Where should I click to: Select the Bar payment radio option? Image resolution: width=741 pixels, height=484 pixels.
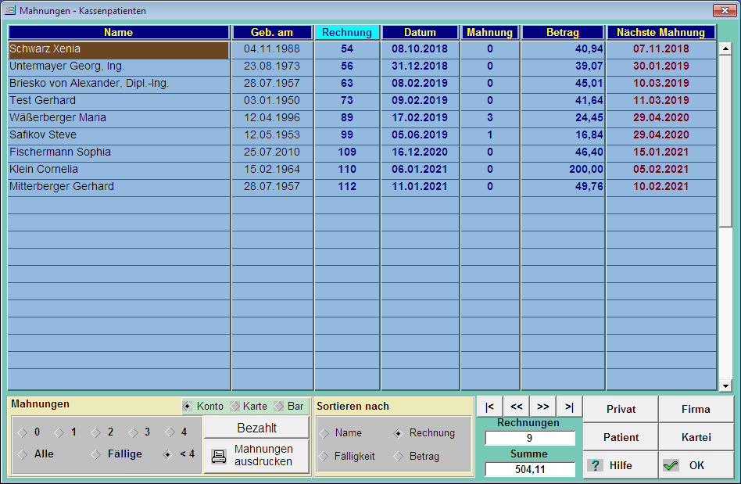pos(278,407)
